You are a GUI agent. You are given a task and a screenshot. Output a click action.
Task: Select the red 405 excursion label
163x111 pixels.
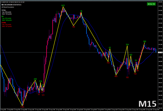coord(116,76)
